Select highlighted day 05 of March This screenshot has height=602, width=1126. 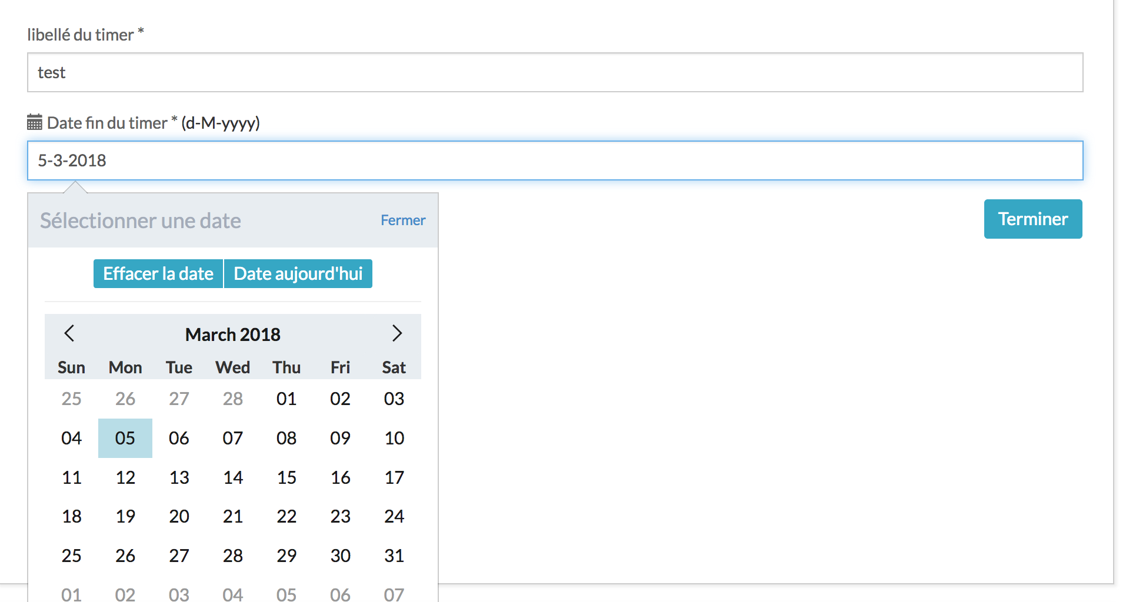[x=125, y=438]
